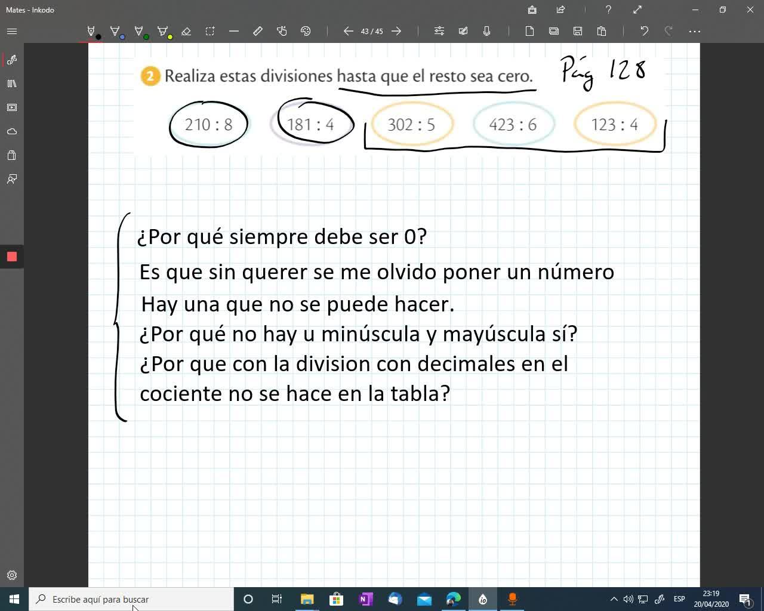Open ESP language input switcher
This screenshot has height=611, width=764.
[679, 599]
